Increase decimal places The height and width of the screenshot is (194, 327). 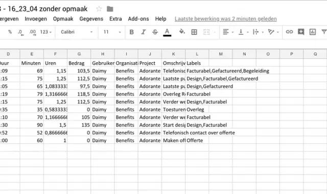point(33,32)
